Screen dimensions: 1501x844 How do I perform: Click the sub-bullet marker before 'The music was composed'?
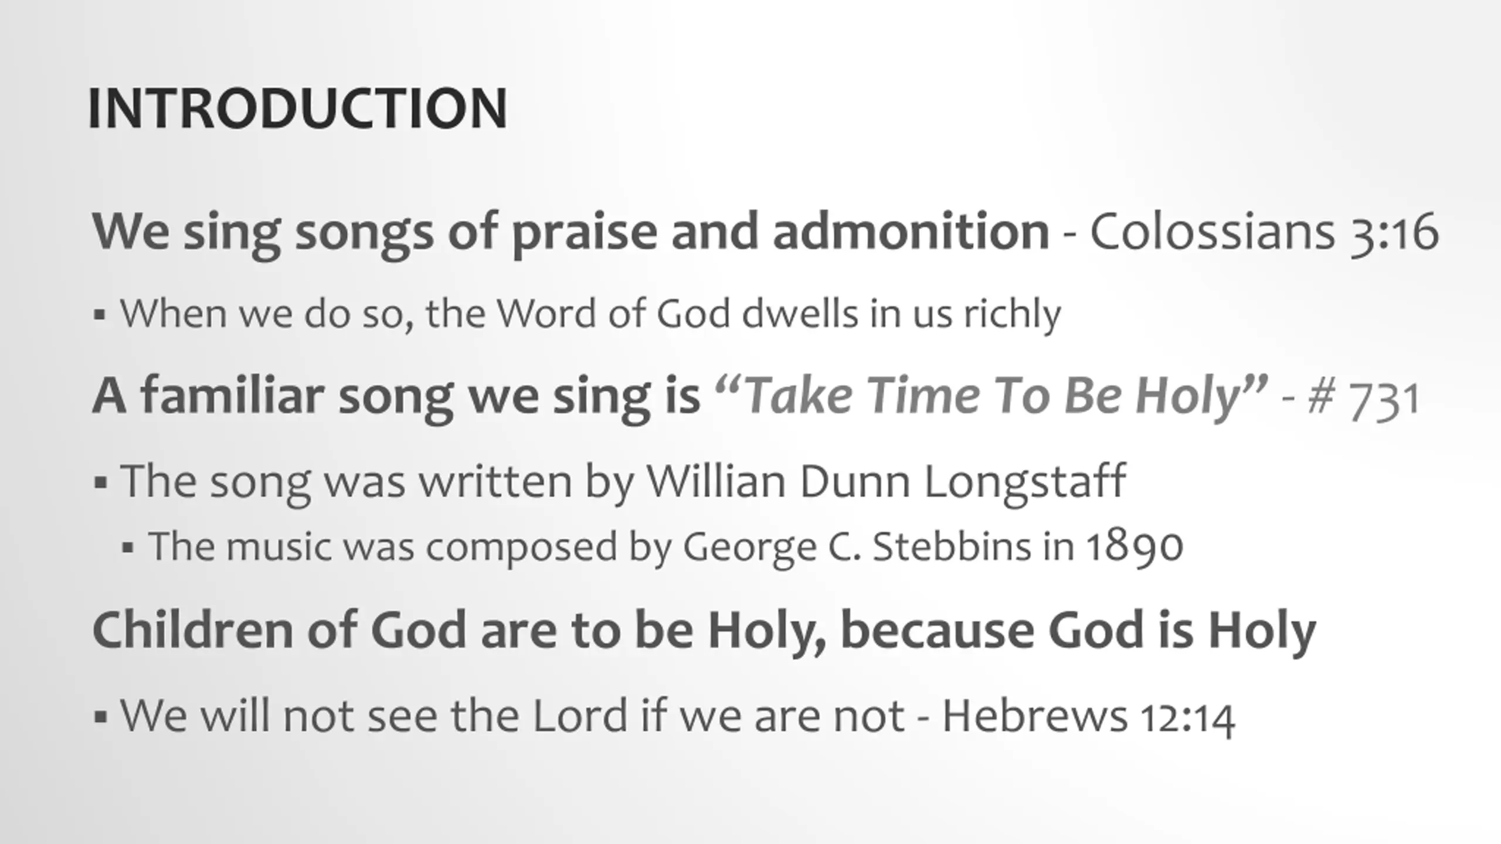[x=128, y=549]
